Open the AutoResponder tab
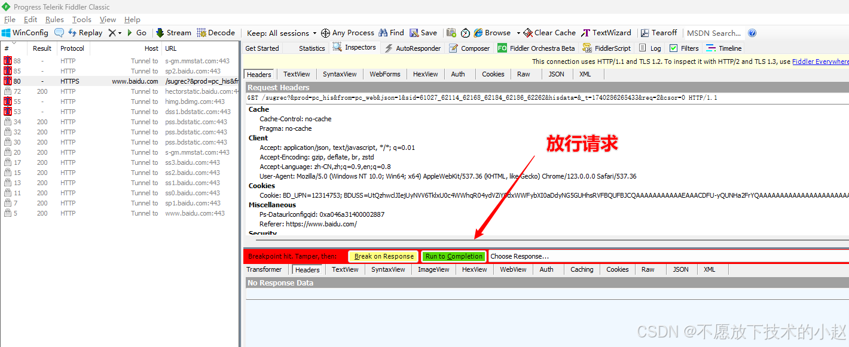 (412, 48)
